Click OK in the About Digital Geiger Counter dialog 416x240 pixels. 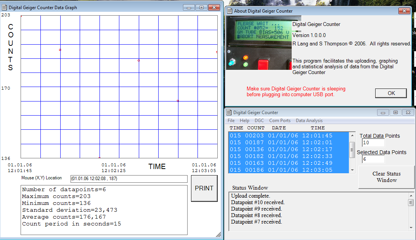pyautogui.click(x=391, y=93)
